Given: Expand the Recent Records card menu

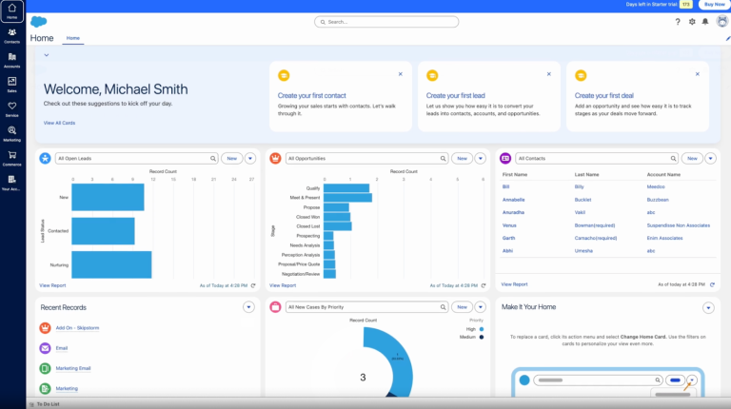Looking at the screenshot, I should (x=248, y=307).
